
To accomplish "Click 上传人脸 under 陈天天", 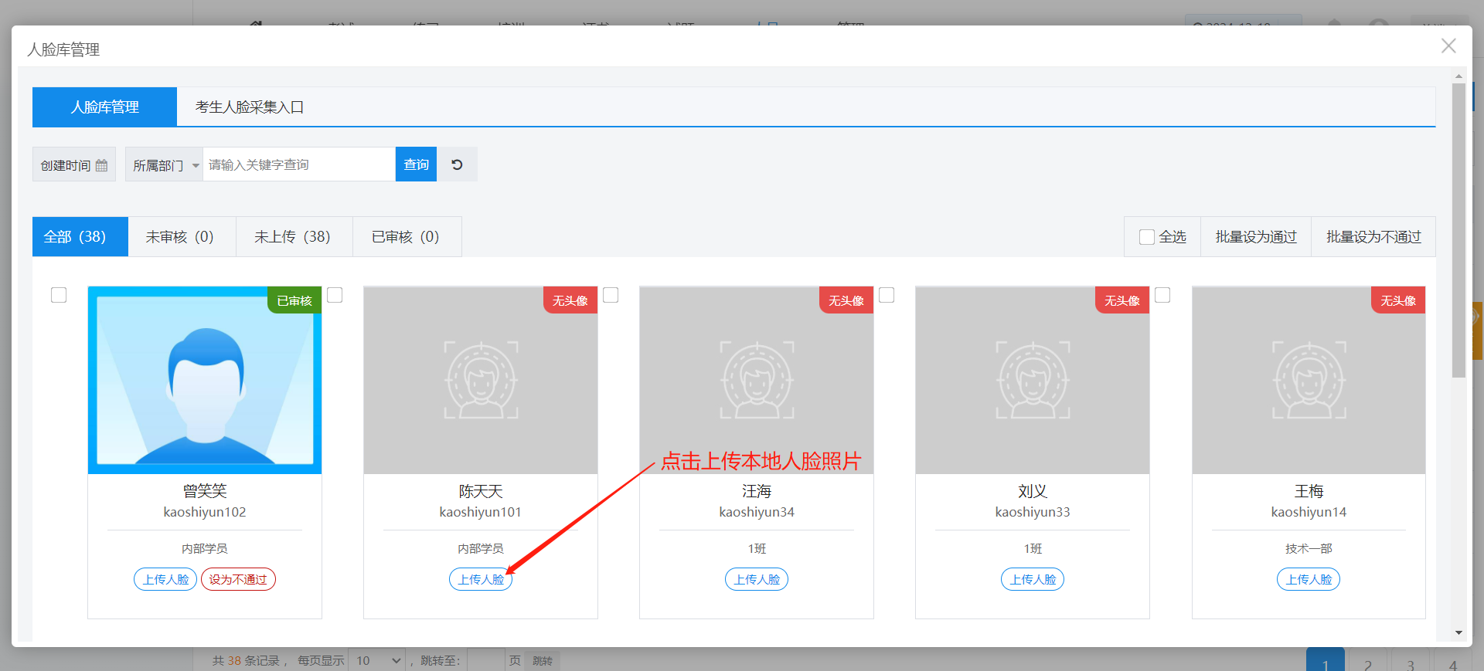I will pyautogui.click(x=481, y=579).
